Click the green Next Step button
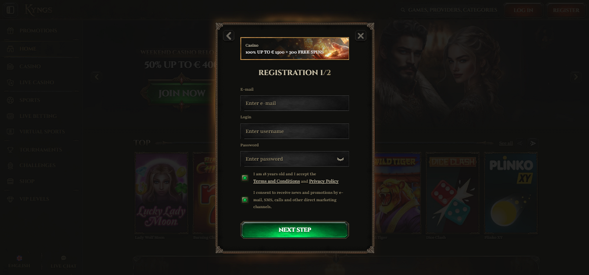 (295, 230)
